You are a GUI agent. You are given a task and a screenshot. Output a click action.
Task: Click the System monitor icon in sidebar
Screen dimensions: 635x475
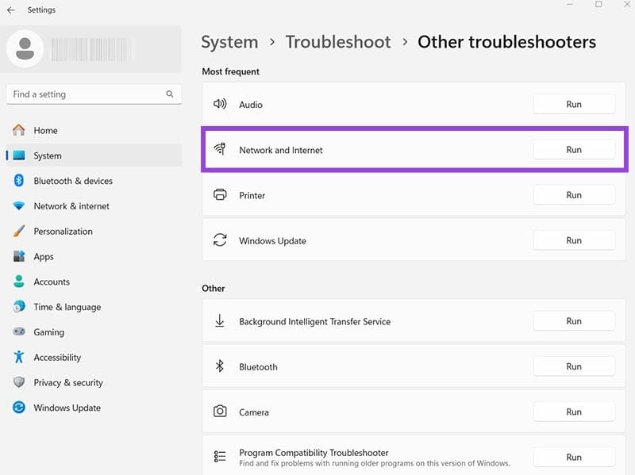(18, 155)
